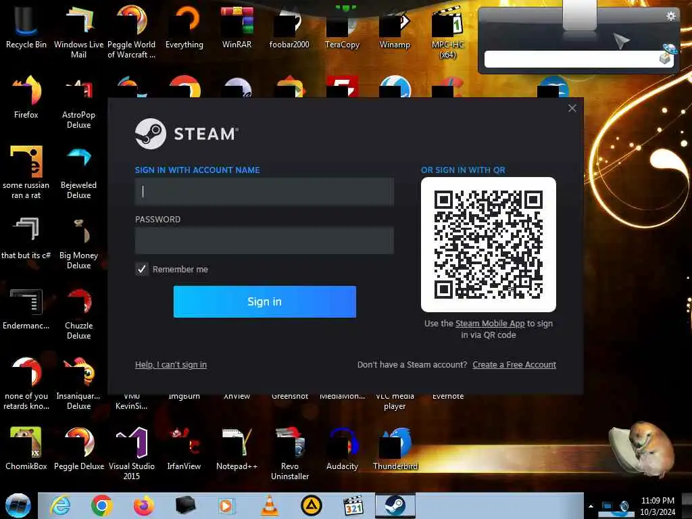Screen dimensions: 692x519
Task: Open Thunderbird desktop shortcut
Action: [x=395, y=449]
